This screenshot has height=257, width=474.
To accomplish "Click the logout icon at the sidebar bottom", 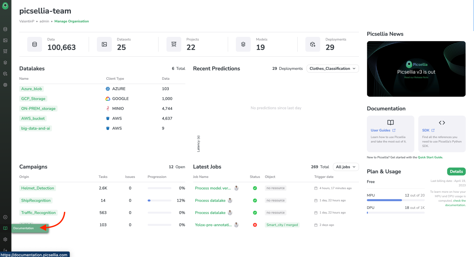I will point(5,250).
